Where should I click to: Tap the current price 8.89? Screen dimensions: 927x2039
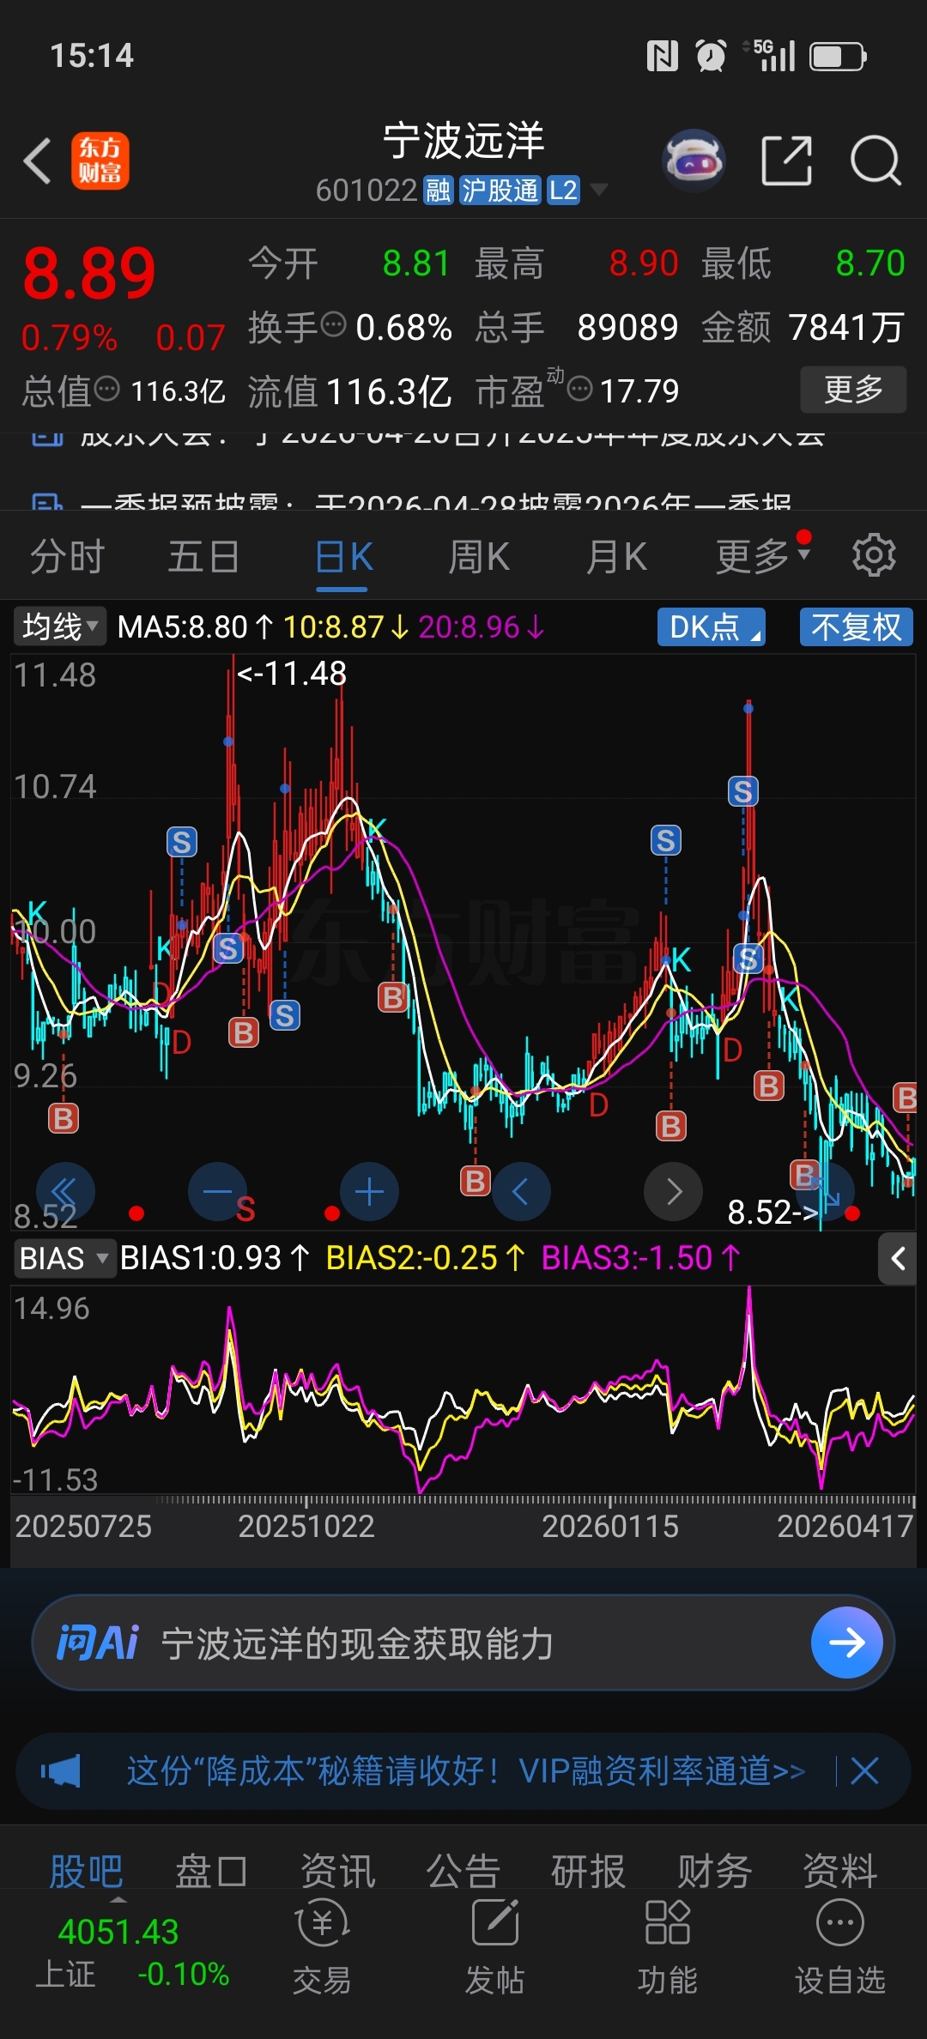tap(89, 274)
